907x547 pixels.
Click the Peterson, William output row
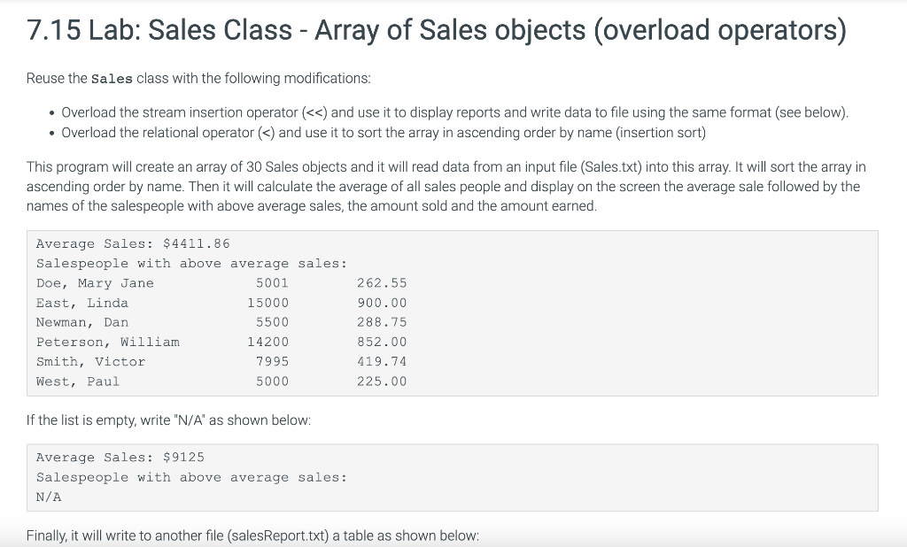pyautogui.click(x=221, y=342)
